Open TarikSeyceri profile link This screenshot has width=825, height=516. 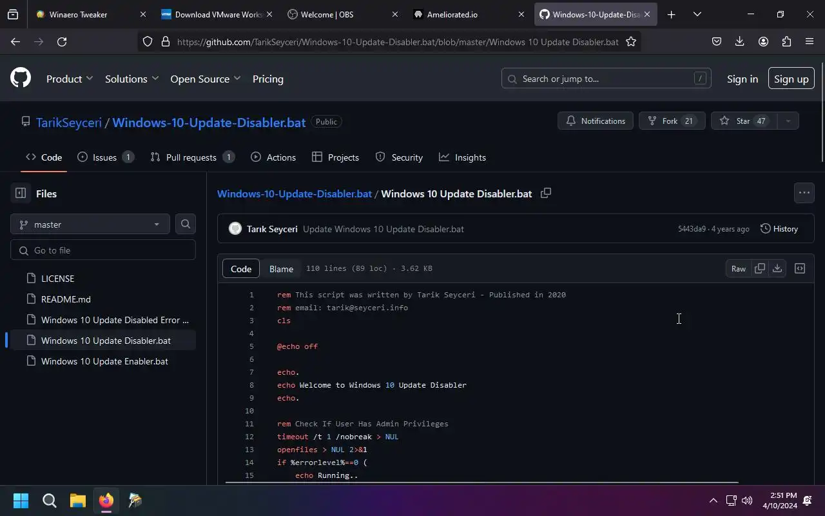(69, 122)
